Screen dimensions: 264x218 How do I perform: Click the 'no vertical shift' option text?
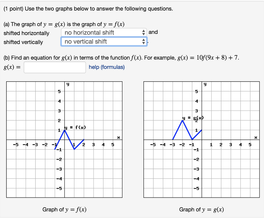point(85,41)
